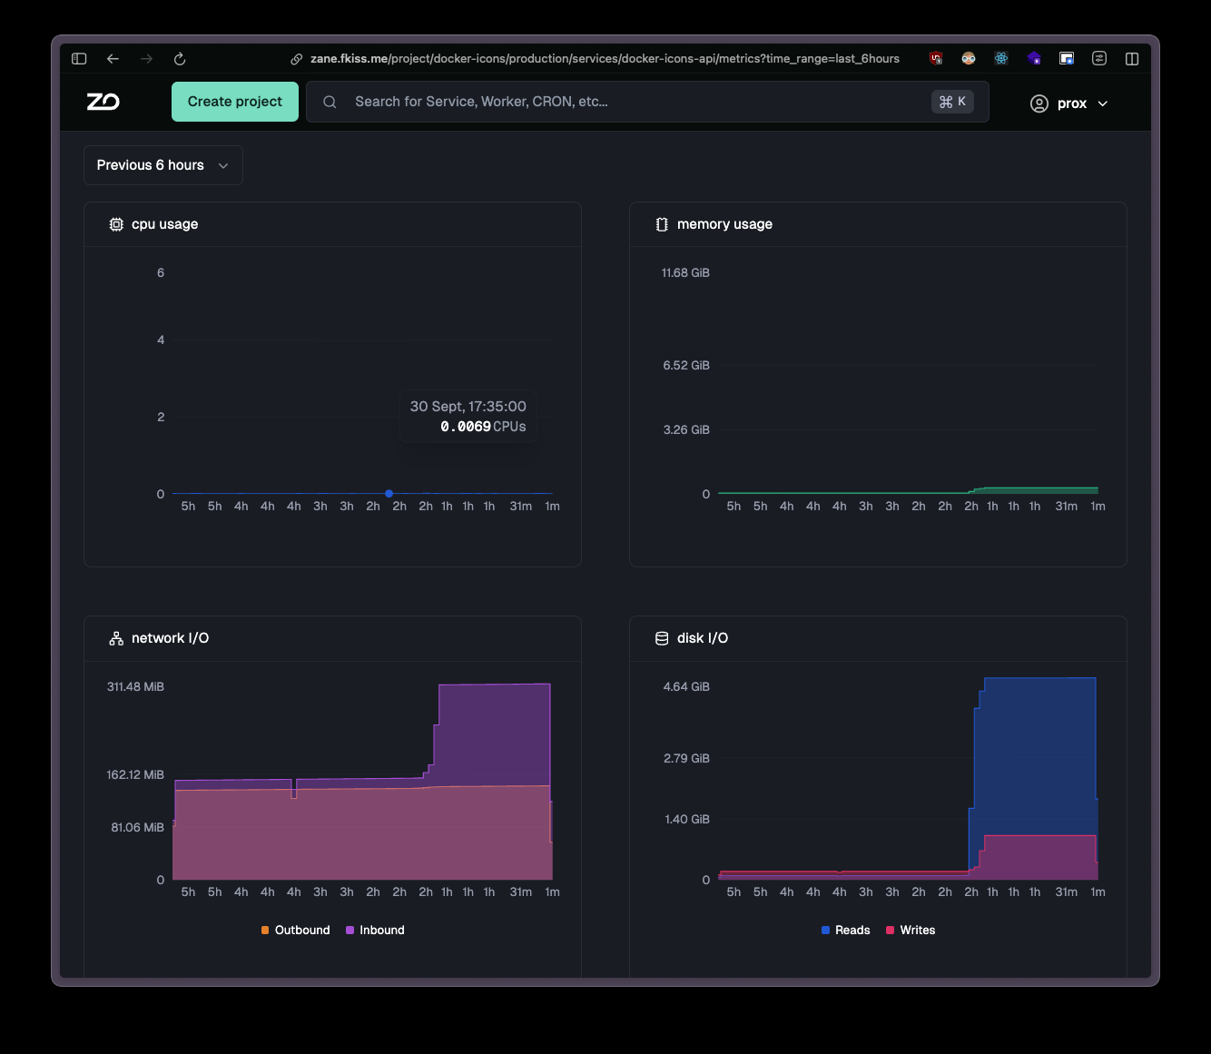Open the split view icon in toolbar

point(1132,58)
